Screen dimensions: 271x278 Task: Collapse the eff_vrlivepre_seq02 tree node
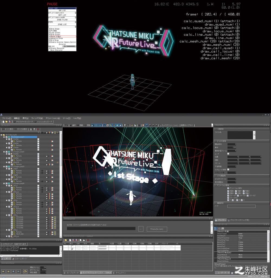point(4,152)
